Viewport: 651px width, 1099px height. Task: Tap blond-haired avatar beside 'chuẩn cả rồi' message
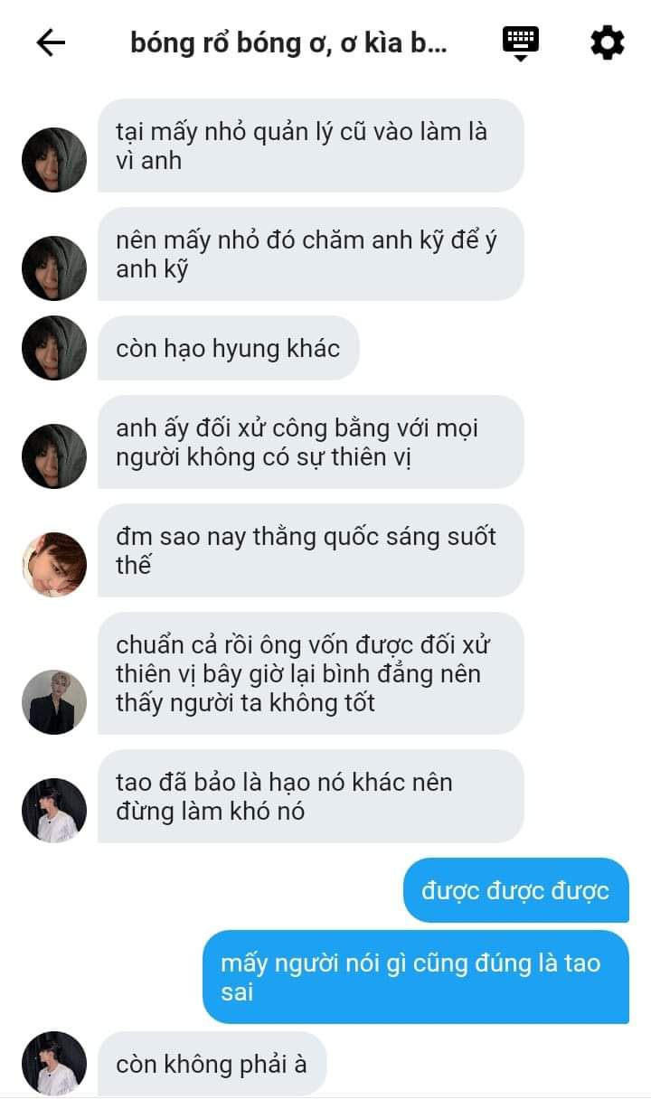click(x=54, y=702)
